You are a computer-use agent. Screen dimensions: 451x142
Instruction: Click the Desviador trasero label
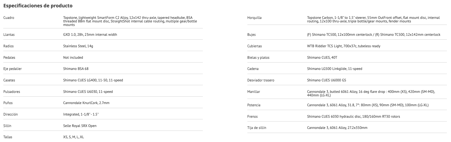(261, 80)
